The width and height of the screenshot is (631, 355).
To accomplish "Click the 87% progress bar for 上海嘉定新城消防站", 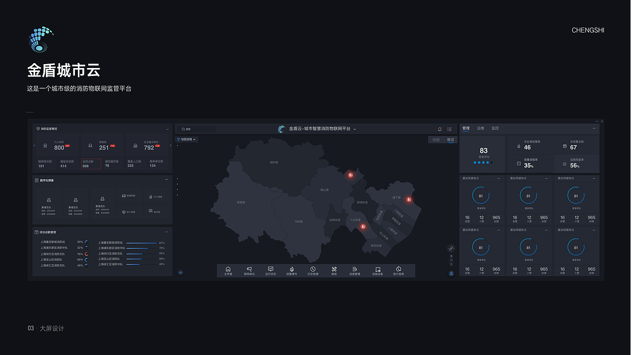I will [142, 243].
